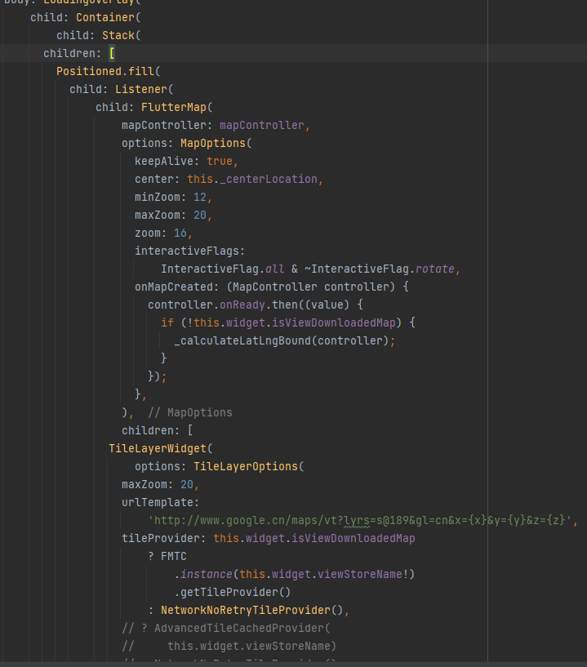Click the commented AdvancedTileCachedProvider line
The image size is (587, 667).
click(x=226, y=629)
